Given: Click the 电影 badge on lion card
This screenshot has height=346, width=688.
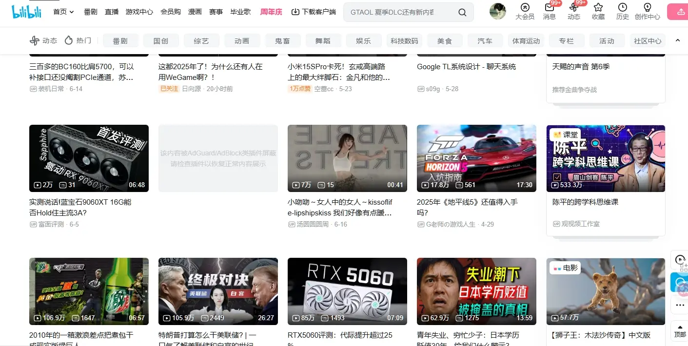Looking at the screenshot, I should [x=566, y=268].
